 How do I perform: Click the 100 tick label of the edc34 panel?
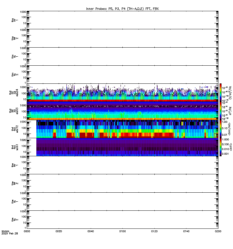pos(24,93)
